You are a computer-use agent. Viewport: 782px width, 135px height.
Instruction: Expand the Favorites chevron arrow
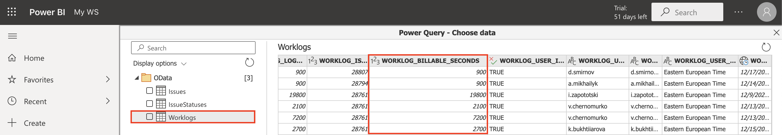coord(108,79)
